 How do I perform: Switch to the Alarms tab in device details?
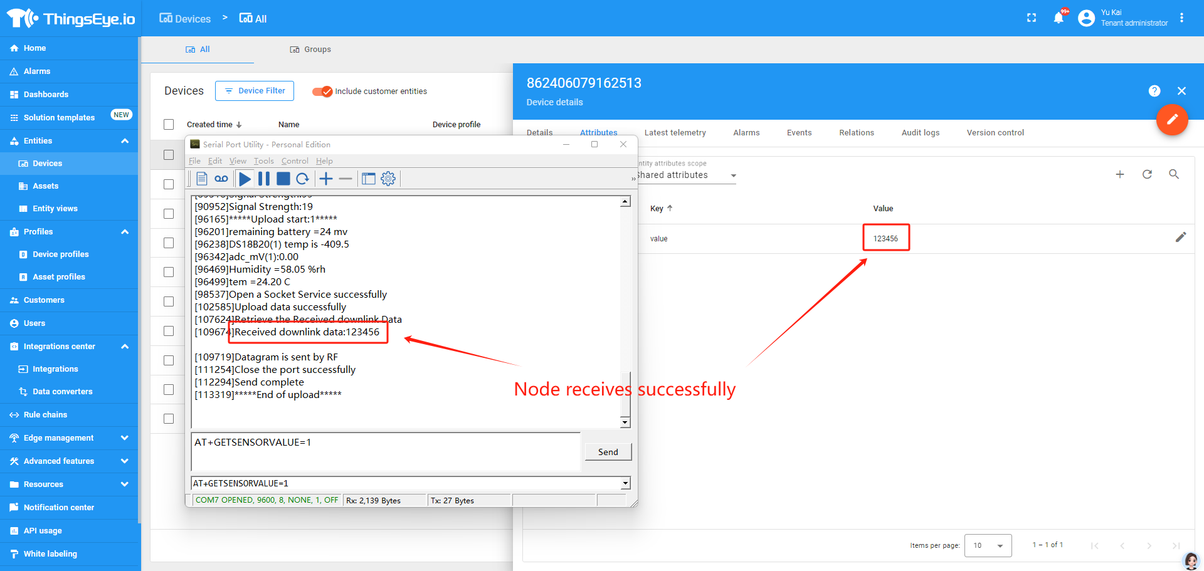746,133
